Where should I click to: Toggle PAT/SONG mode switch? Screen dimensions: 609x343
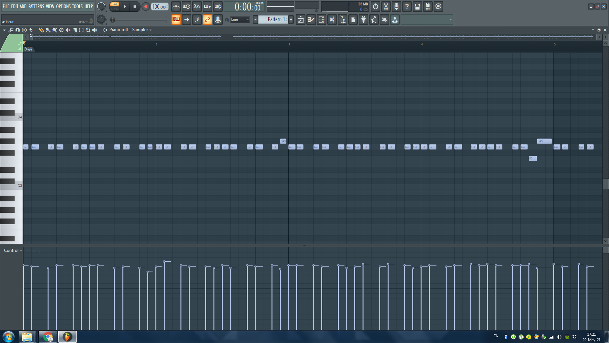pyautogui.click(x=115, y=6)
